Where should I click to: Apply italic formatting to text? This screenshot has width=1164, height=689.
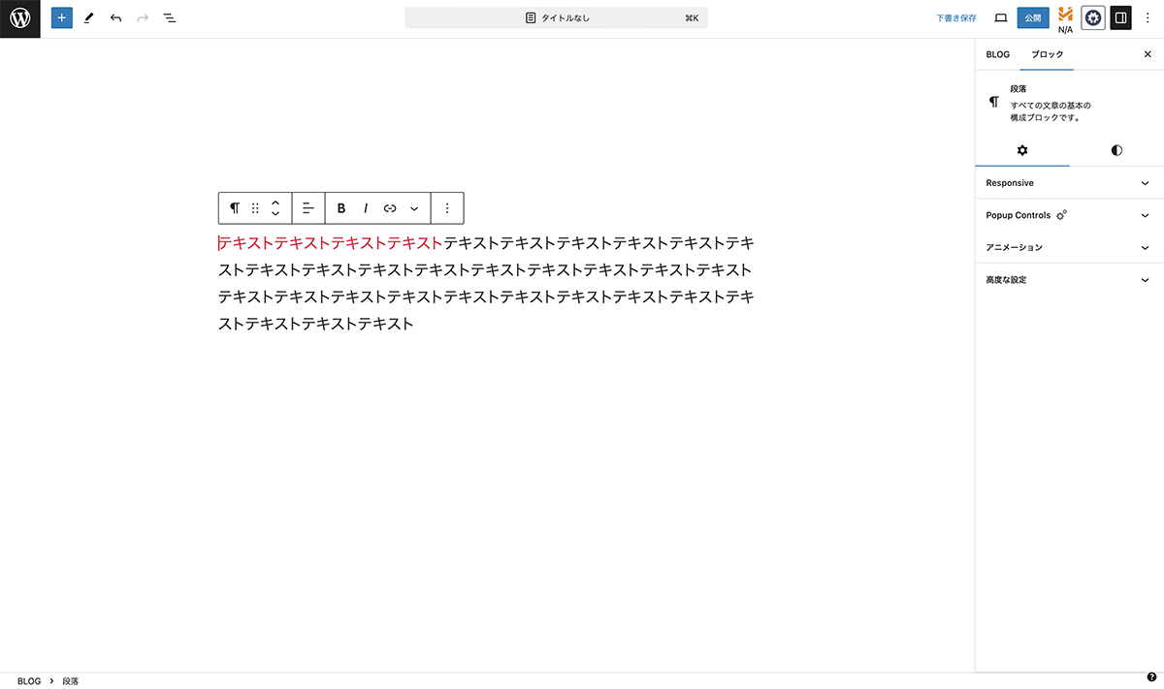point(366,208)
